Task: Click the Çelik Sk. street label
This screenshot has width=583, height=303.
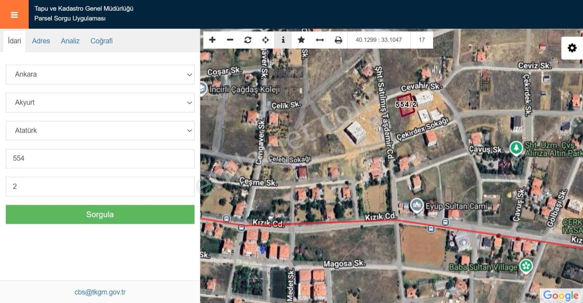Action: click(286, 105)
